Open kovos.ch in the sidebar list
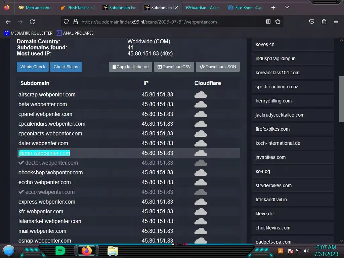This screenshot has height=258, width=344. [293, 44]
